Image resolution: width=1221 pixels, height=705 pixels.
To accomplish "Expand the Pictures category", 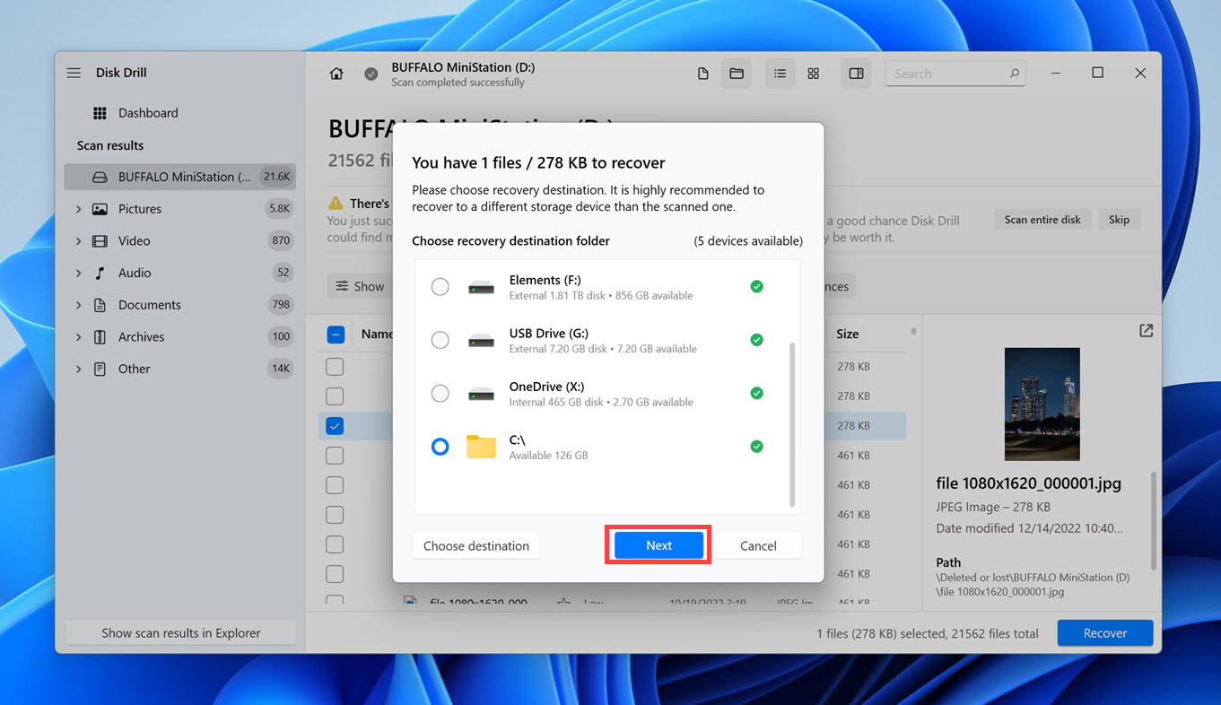I will tap(78, 209).
